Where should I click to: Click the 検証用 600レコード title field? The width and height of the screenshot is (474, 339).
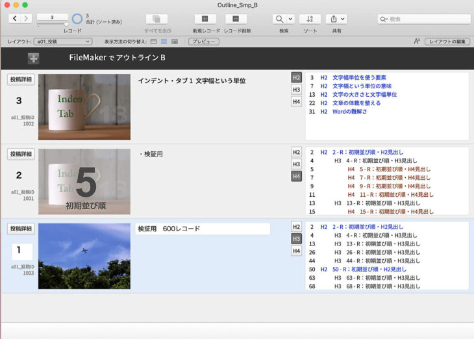click(x=203, y=229)
